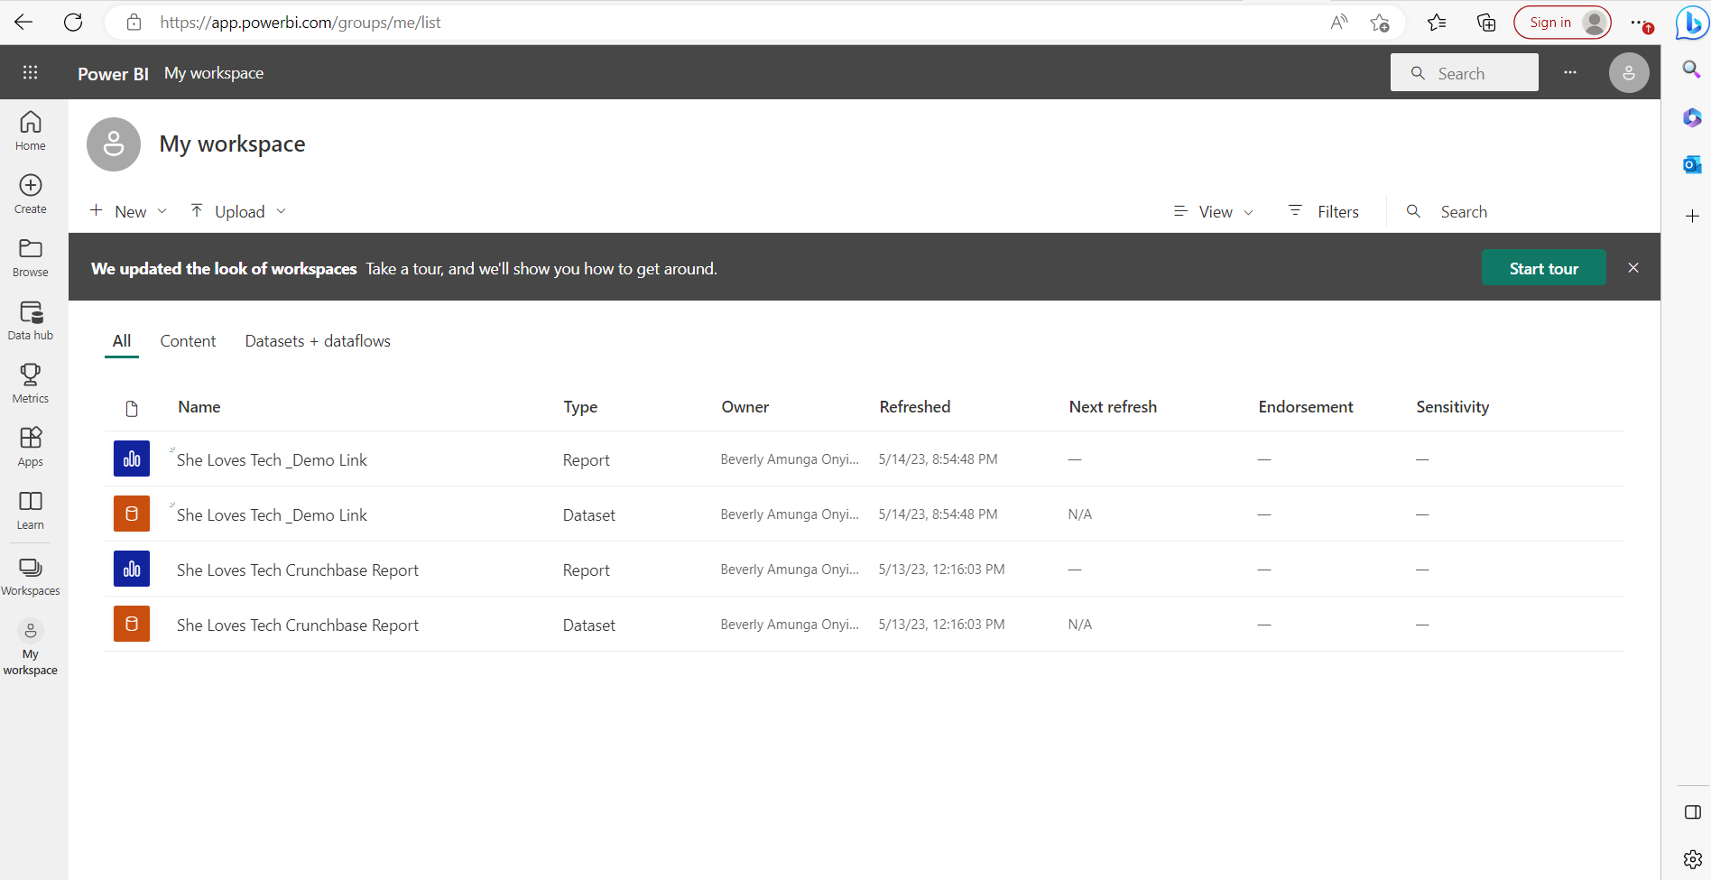Open browser Collections icon
This screenshot has width=1711, height=880.
(x=1485, y=23)
